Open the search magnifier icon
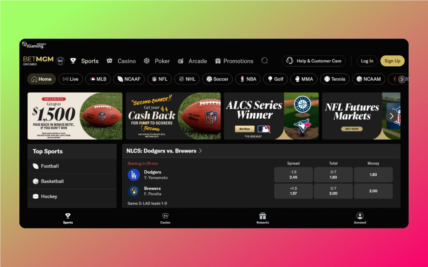This screenshot has width=428, height=267. [265, 61]
